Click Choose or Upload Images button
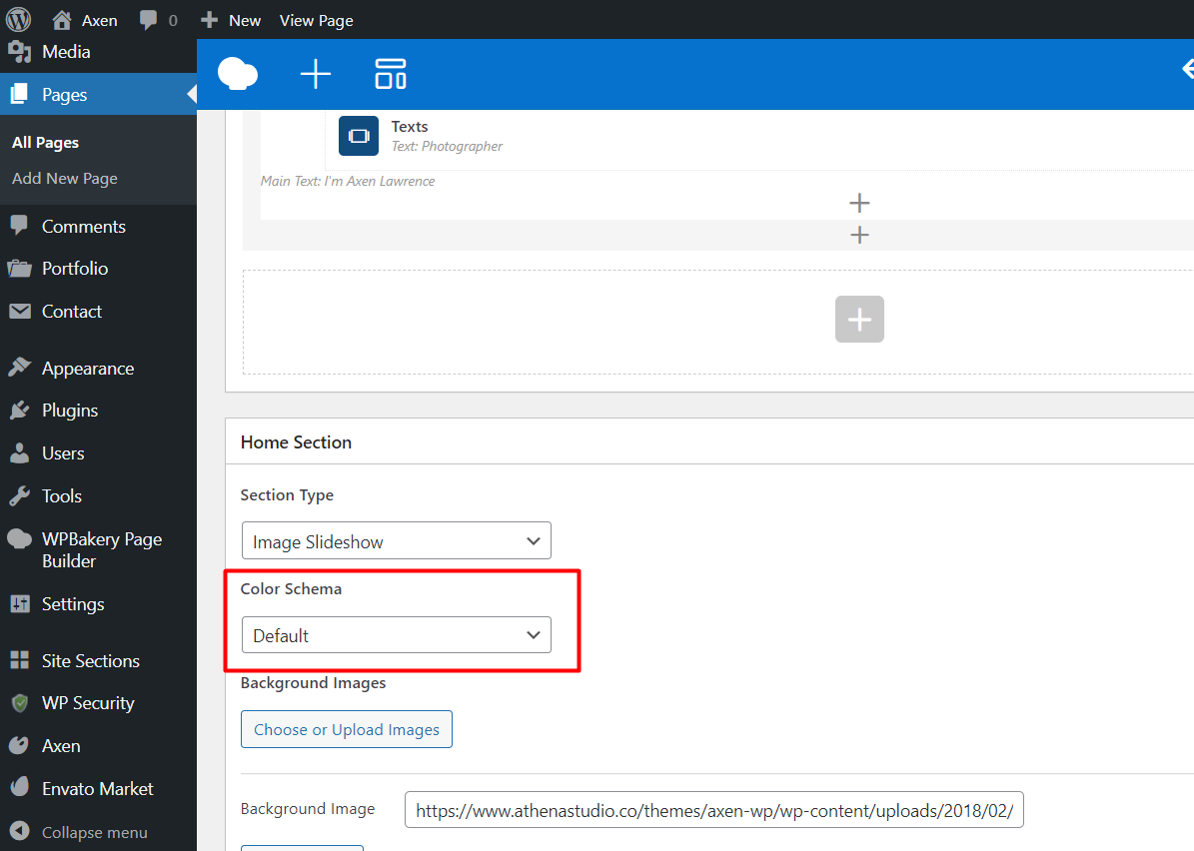This screenshot has width=1194, height=851. point(347,729)
